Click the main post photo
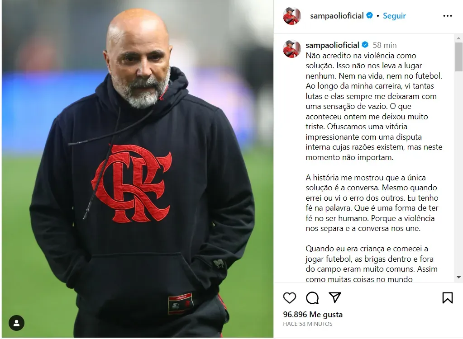Image resolution: width=463 pixels, height=339 pixels. pyautogui.click(x=138, y=169)
